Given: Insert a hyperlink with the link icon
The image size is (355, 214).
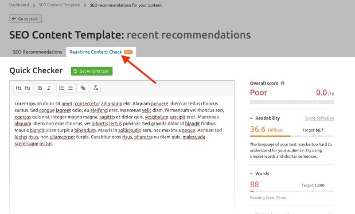Looking at the screenshot, I should tap(83, 88).
